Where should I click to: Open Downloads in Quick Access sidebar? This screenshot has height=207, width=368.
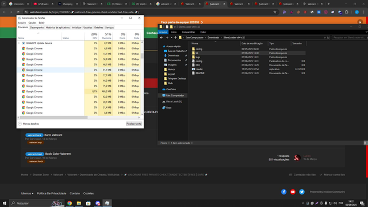[174, 56]
